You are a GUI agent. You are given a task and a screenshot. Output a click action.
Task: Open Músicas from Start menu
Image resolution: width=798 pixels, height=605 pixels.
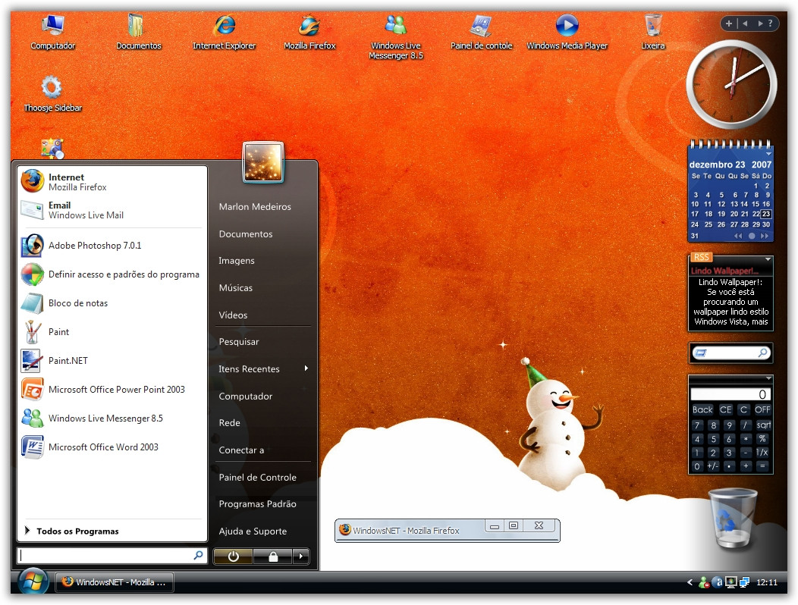pos(236,287)
